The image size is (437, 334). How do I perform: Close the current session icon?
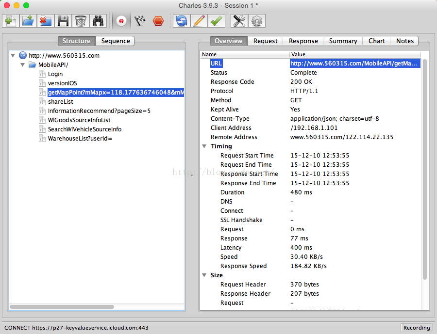point(46,21)
